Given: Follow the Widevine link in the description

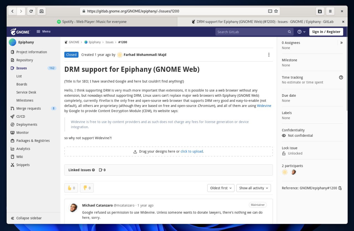Looking at the screenshot, I should tap(264, 106).
